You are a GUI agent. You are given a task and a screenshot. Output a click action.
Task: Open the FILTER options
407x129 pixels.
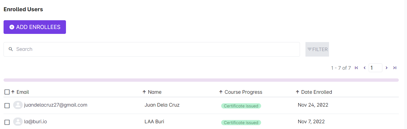pyautogui.click(x=317, y=49)
